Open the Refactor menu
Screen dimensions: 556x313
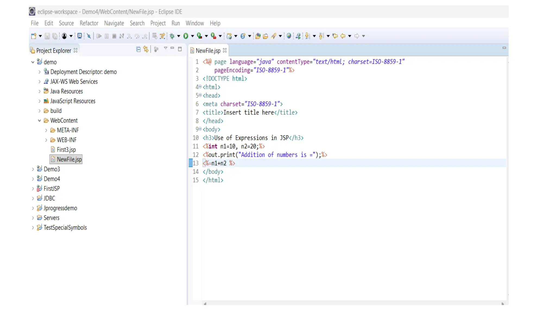[x=89, y=23]
